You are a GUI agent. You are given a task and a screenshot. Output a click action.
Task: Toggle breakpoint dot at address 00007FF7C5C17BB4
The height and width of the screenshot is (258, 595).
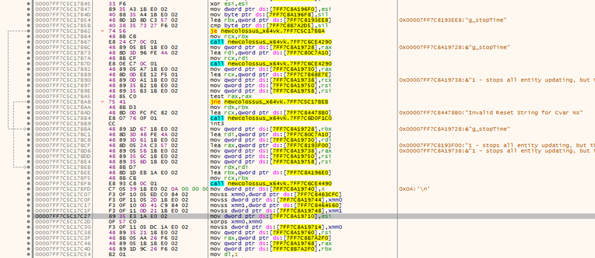coord(29,118)
